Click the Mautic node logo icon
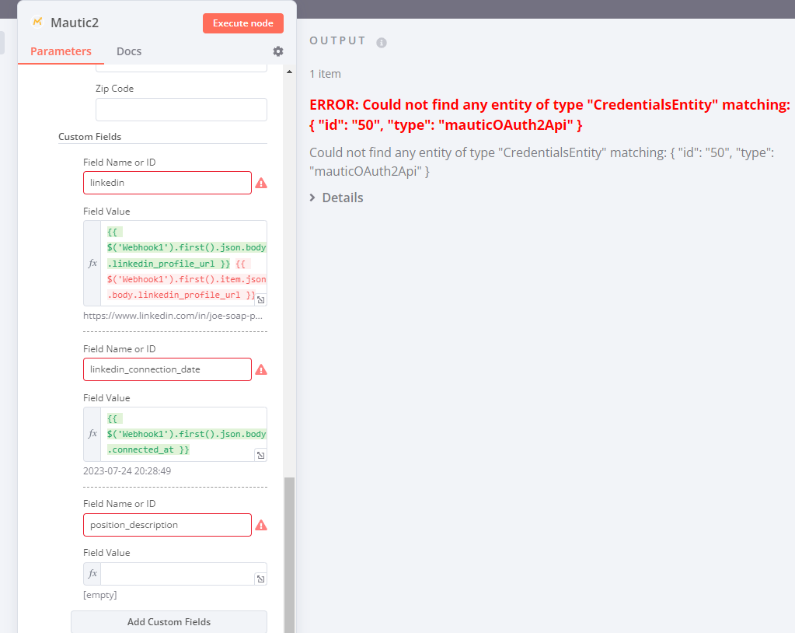795x633 pixels. [37, 22]
